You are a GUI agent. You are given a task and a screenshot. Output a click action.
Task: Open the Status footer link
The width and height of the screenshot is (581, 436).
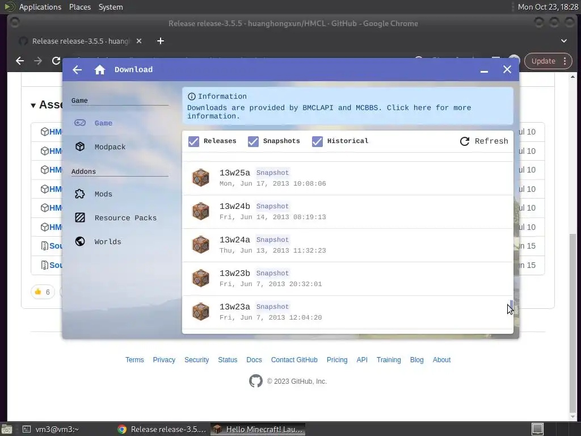pyautogui.click(x=228, y=359)
